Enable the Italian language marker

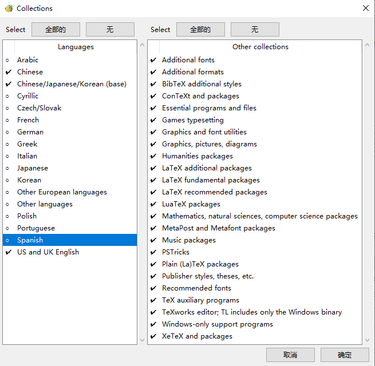coord(7,156)
